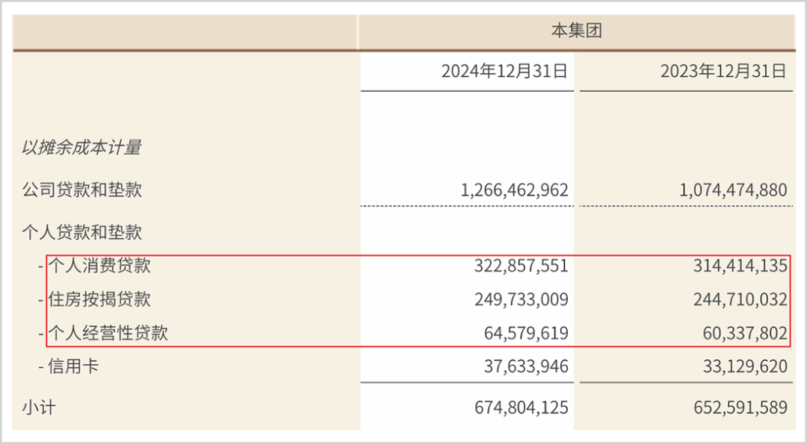
Task: Click the 本集团 header cell
Action: pos(576,31)
